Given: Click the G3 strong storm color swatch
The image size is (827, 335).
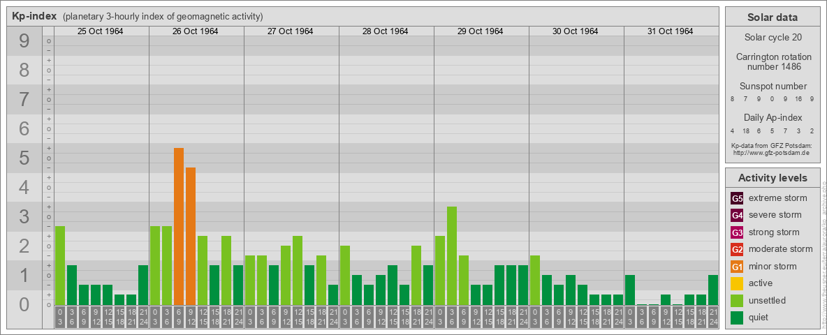Looking at the screenshot, I should tap(737, 232).
